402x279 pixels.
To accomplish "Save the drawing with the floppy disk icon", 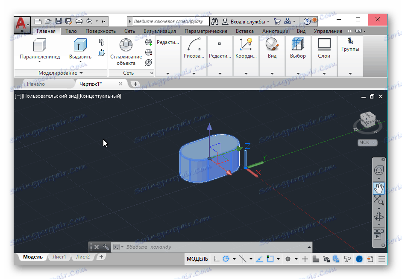I will [59, 21].
